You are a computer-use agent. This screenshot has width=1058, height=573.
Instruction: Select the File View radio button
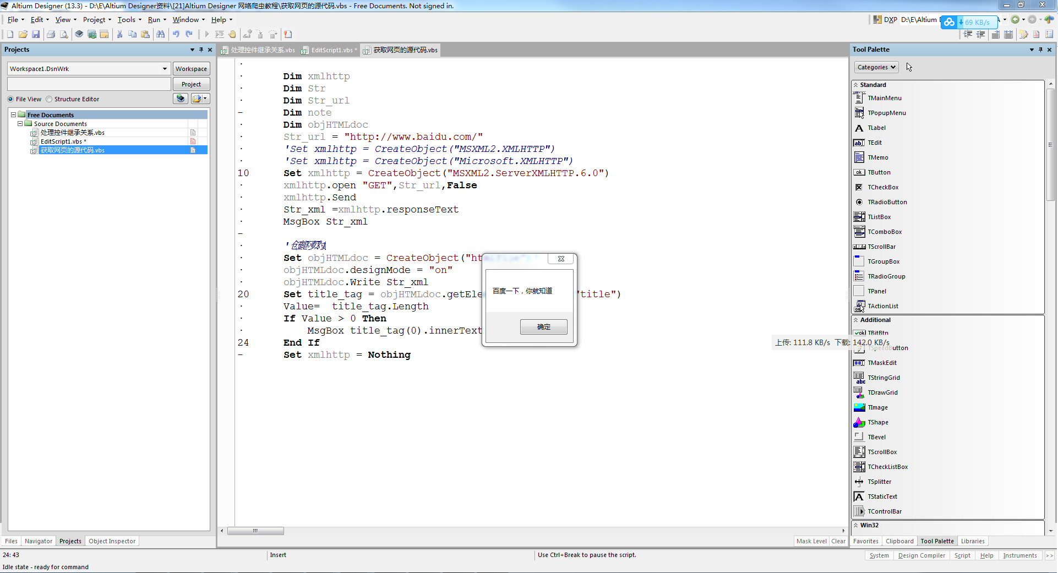(x=10, y=99)
